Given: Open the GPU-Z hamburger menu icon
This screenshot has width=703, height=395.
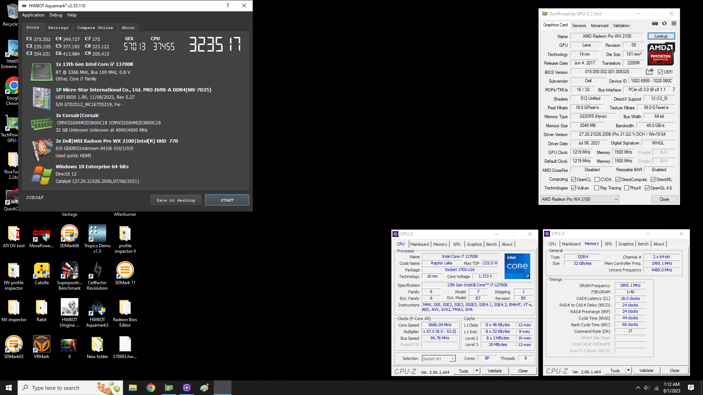Looking at the screenshot, I should click(x=674, y=24).
